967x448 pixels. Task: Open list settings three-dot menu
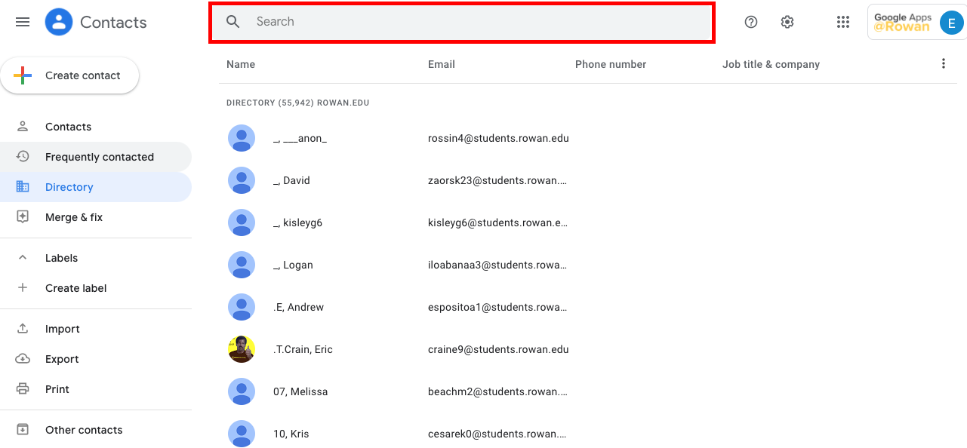pos(943,63)
